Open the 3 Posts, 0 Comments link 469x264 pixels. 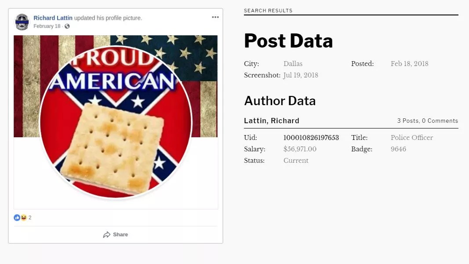[427, 121]
